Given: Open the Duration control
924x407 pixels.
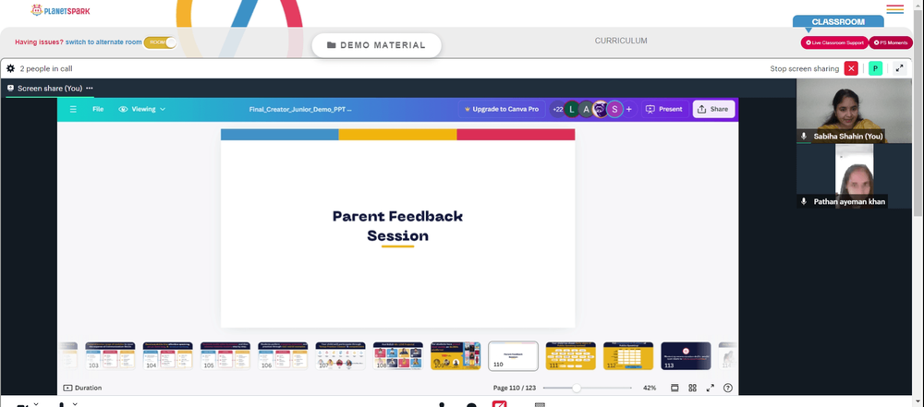Looking at the screenshot, I should (82, 388).
